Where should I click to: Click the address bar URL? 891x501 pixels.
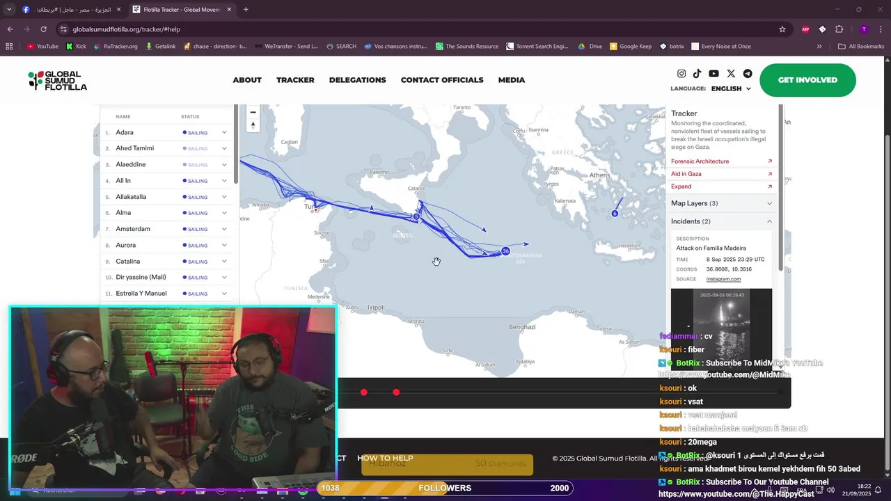[x=127, y=29]
